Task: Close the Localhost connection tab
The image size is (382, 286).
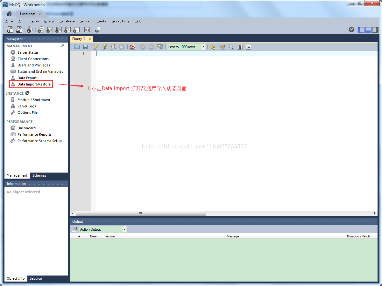Action: tap(39, 14)
